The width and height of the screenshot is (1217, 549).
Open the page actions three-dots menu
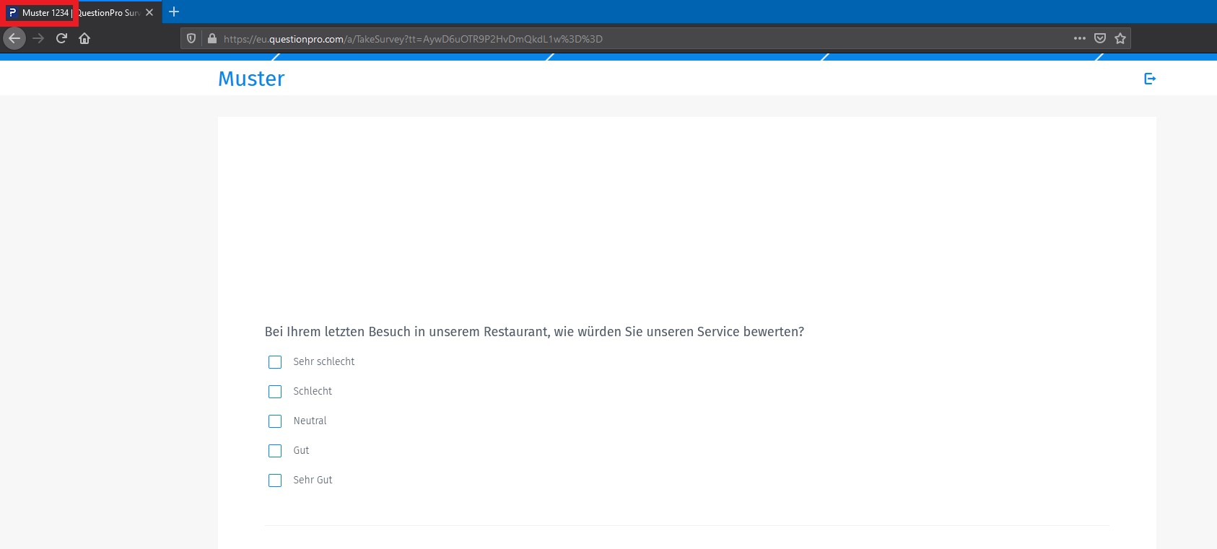[1080, 38]
